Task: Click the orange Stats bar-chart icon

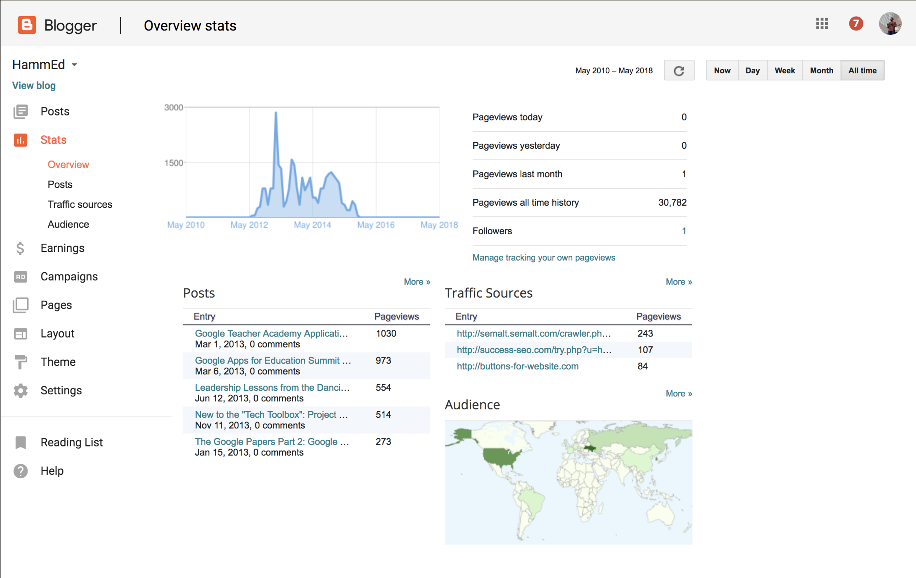Action: (x=21, y=140)
